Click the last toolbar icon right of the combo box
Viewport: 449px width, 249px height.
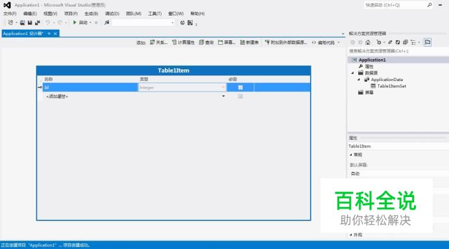pyautogui.click(x=190, y=23)
